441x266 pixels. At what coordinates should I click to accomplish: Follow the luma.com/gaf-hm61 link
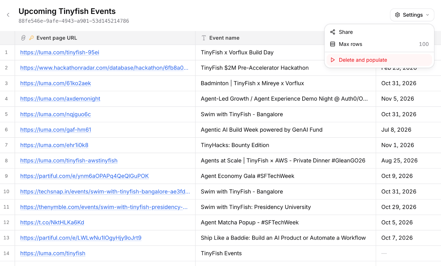56,130
